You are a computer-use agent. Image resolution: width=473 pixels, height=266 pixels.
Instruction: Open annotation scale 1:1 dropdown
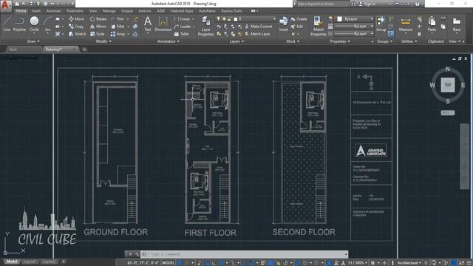[358, 263]
